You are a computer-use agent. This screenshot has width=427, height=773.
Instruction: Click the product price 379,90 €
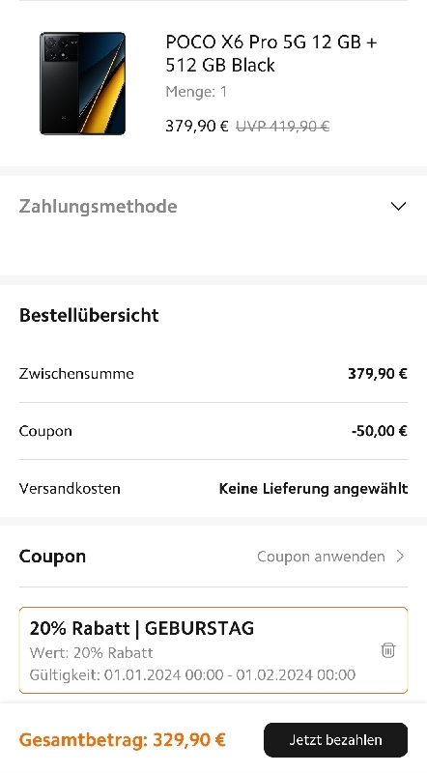tap(197, 127)
